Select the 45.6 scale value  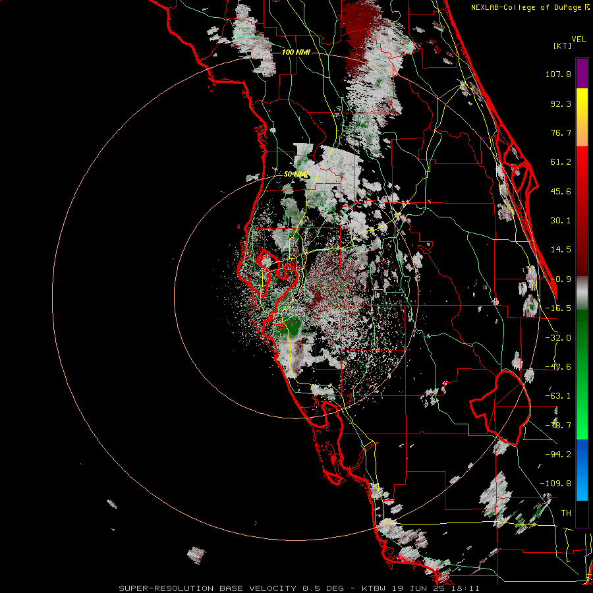(x=561, y=191)
